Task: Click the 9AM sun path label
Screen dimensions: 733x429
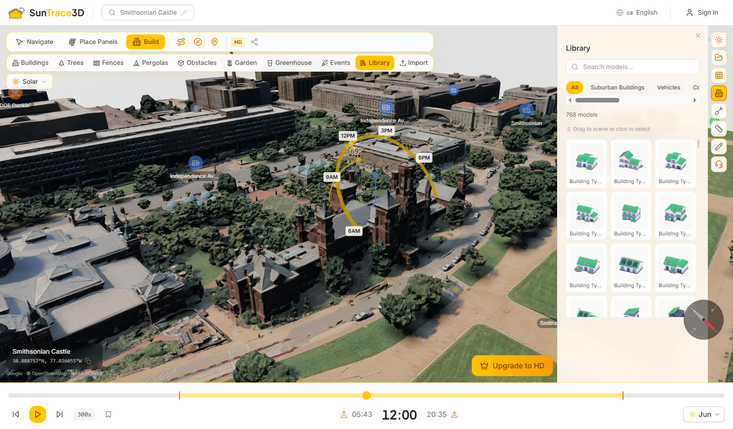Action: pyautogui.click(x=332, y=177)
